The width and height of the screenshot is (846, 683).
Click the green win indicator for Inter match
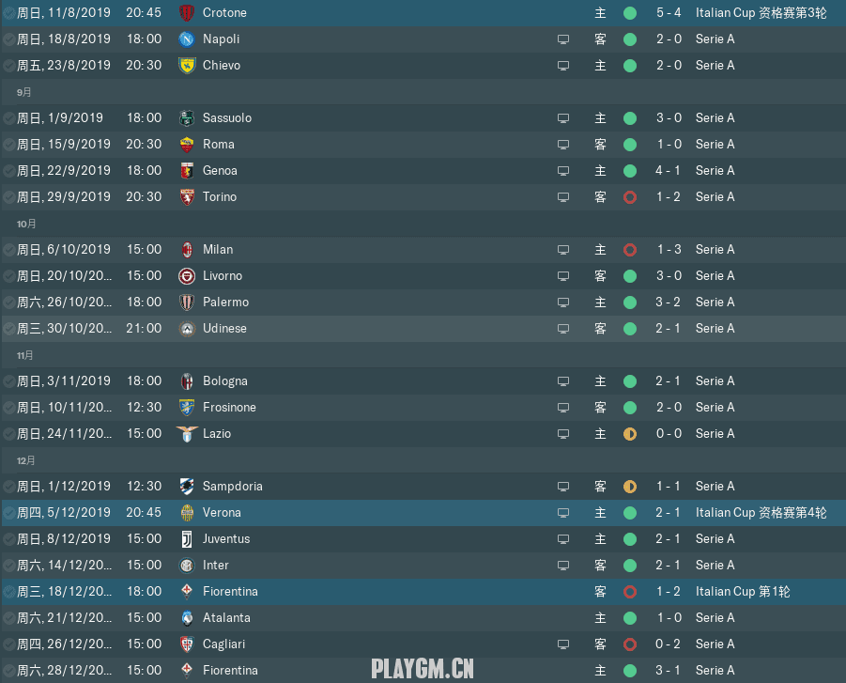coord(630,566)
